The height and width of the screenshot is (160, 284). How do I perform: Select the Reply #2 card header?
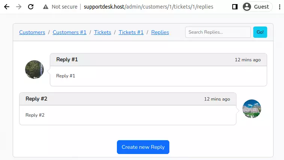pyautogui.click(x=128, y=99)
